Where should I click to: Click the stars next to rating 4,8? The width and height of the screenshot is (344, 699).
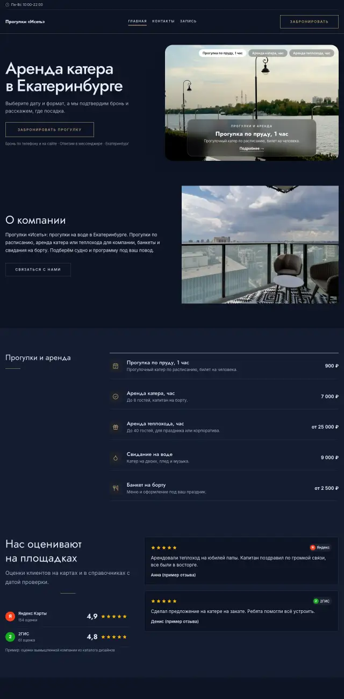114,637
